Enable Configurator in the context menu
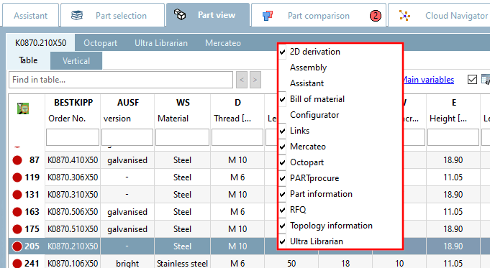The width and height of the screenshot is (490, 268). pos(340,115)
